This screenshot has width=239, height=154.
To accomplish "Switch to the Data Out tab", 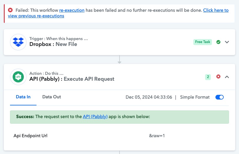I will pos(52,97).
